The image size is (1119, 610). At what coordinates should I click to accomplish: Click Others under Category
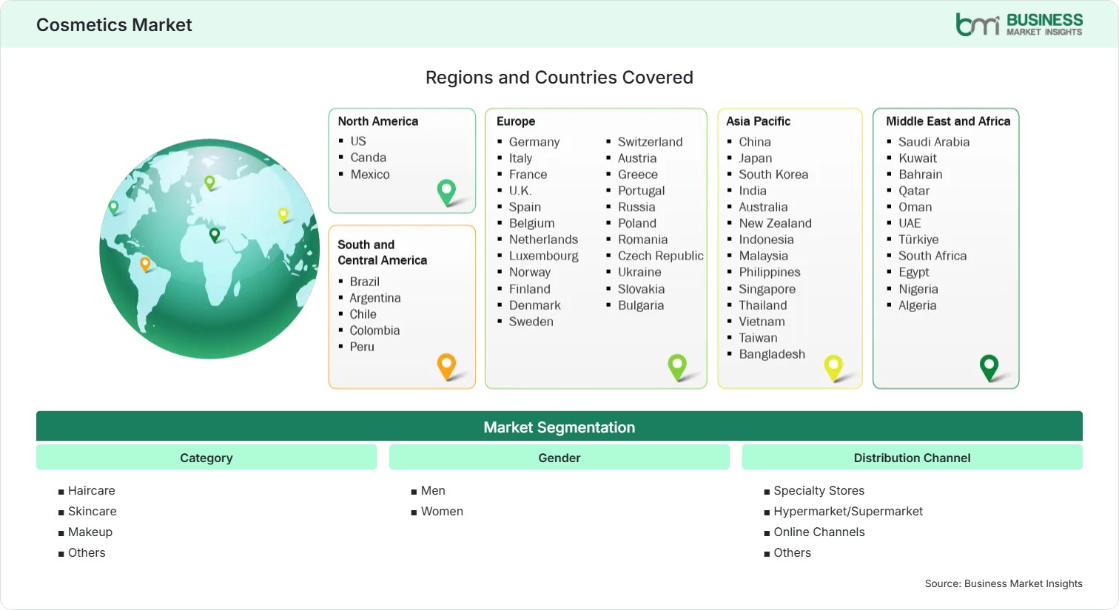(87, 552)
